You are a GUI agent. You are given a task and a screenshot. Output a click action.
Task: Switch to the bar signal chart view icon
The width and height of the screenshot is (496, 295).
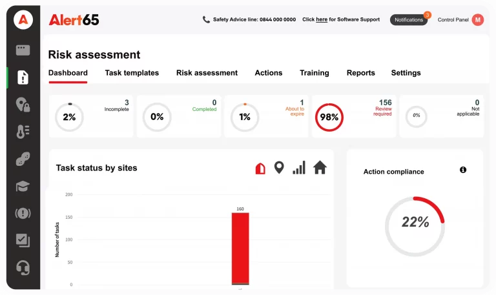pyautogui.click(x=299, y=168)
